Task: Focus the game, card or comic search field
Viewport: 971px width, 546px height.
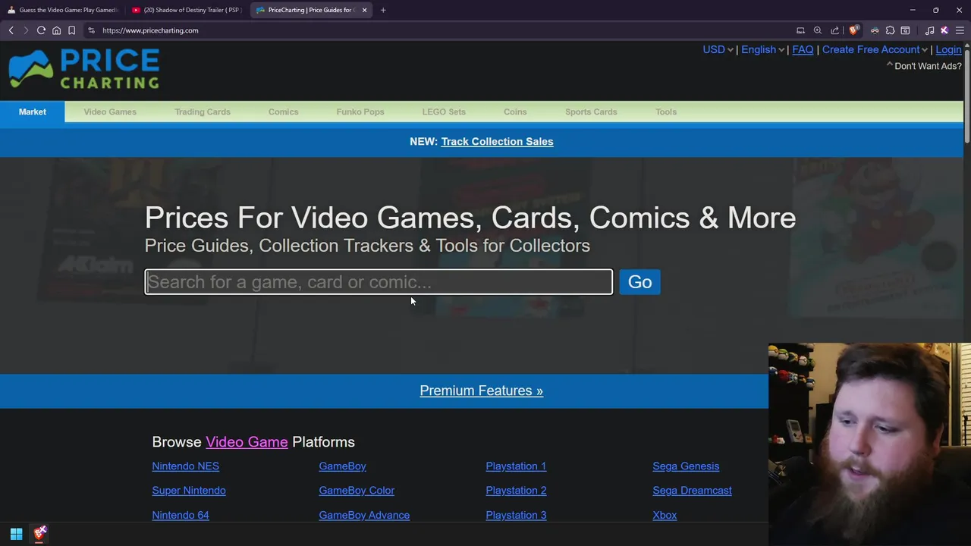Action: (x=379, y=282)
